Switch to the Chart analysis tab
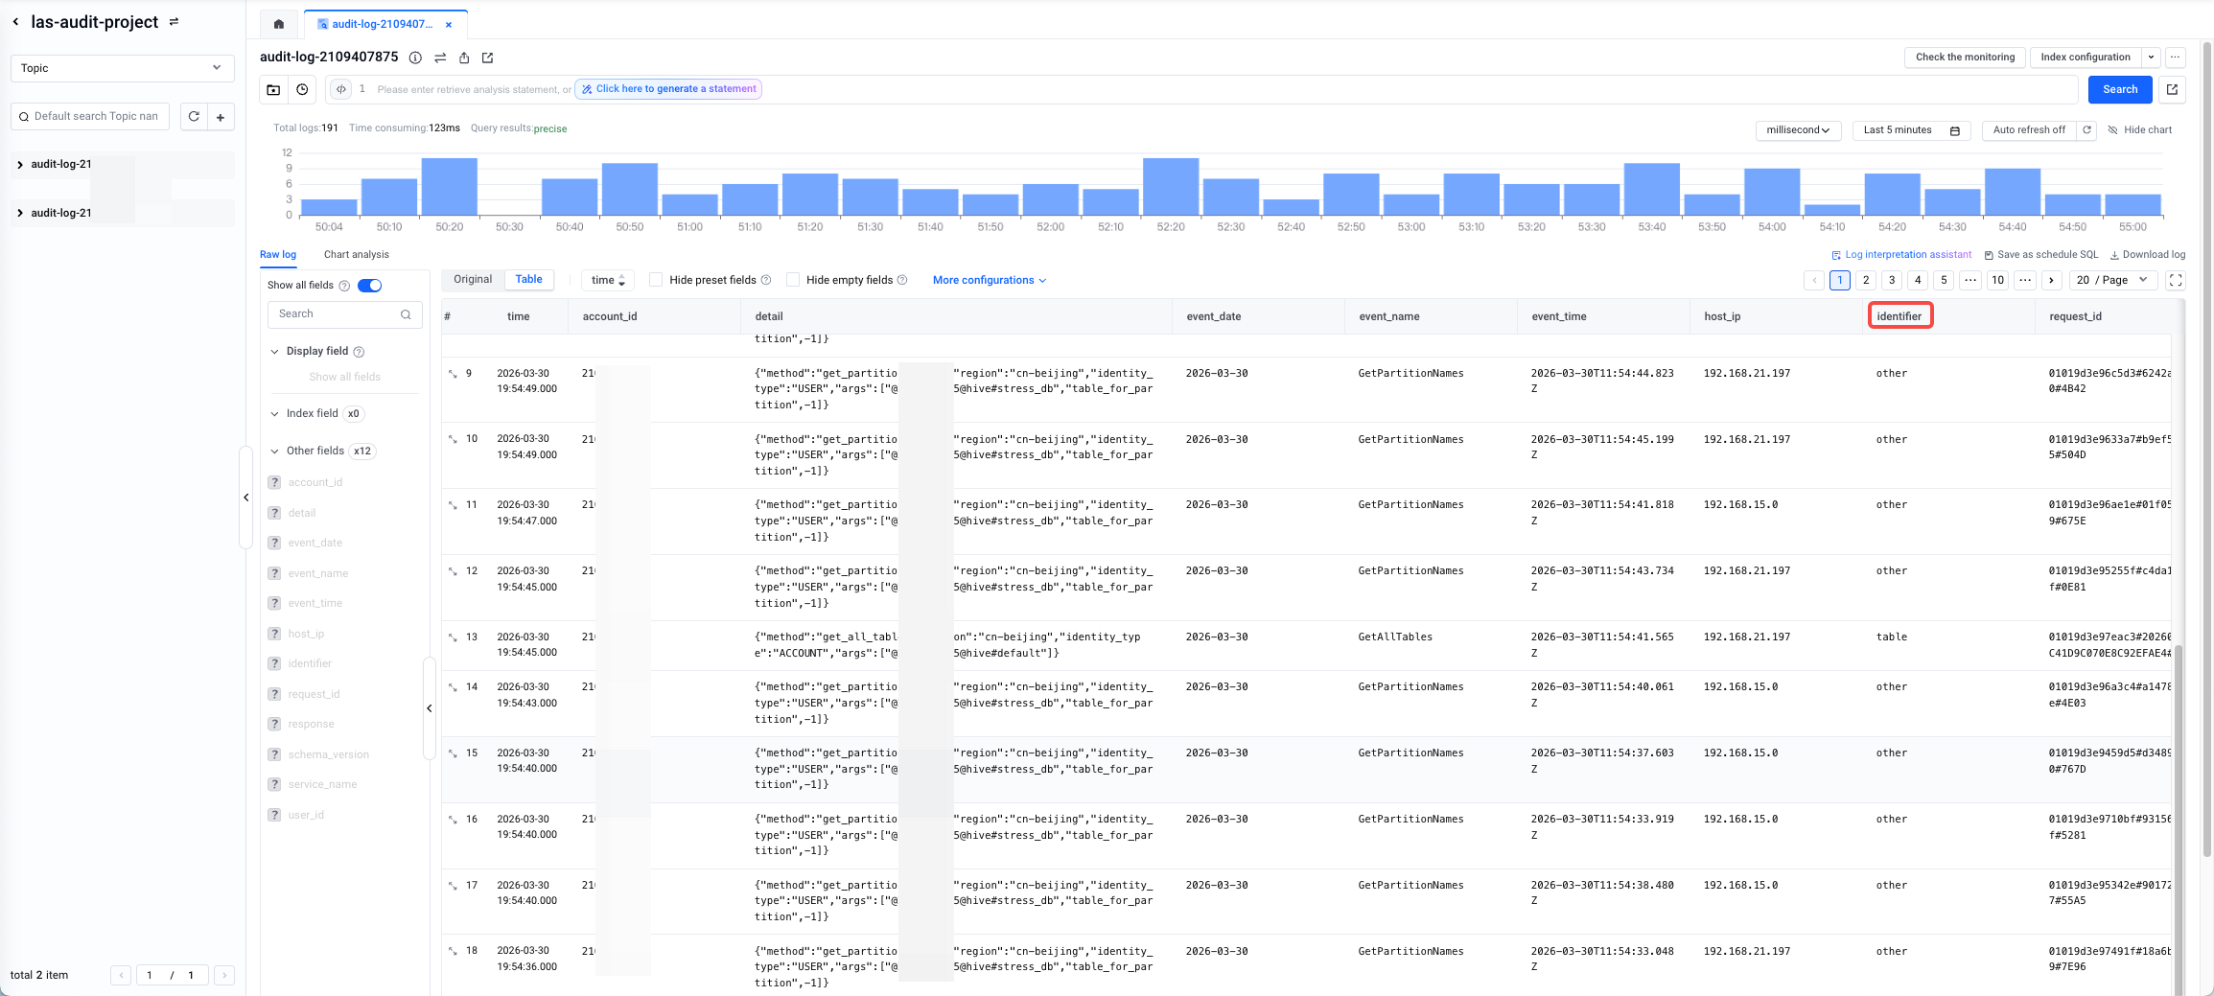Image resolution: width=2214 pixels, height=996 pixels. pos(357,255)
